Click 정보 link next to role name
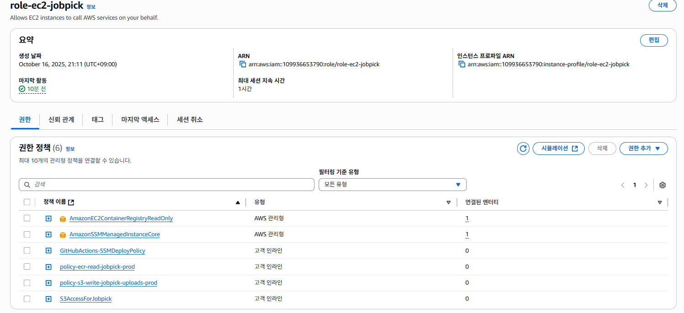684x313 pixels. (91, 7)
